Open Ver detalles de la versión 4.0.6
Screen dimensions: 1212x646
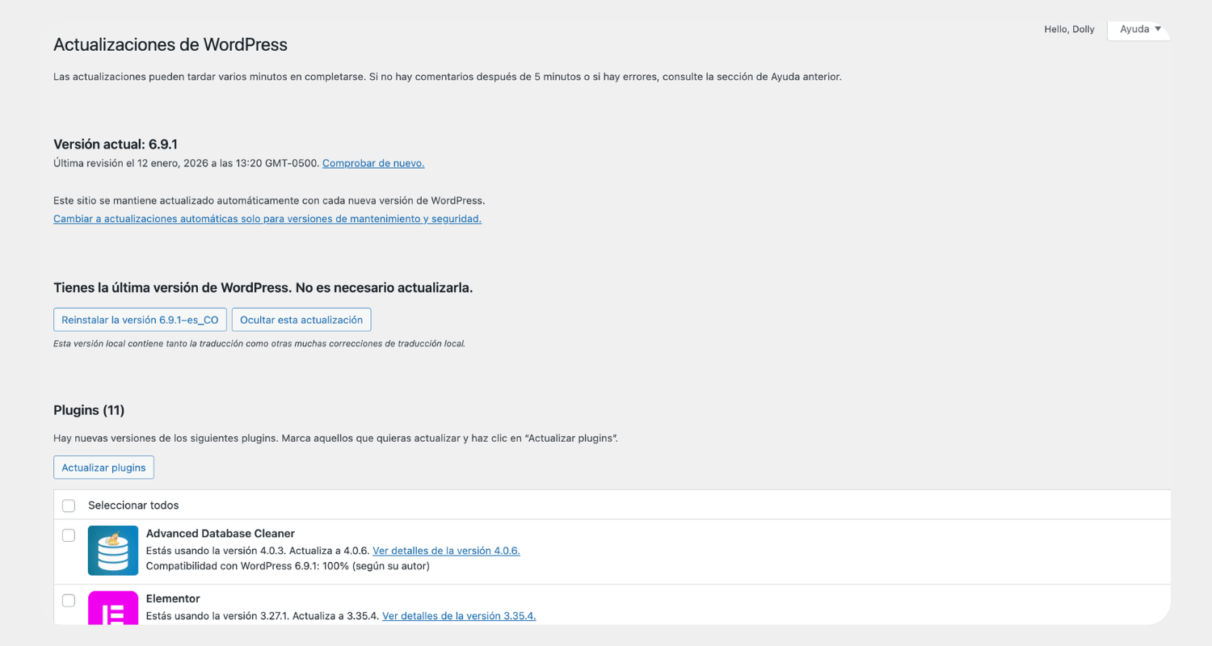(x=446, y=550)
